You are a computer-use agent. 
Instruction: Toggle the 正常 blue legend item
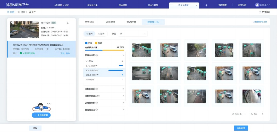[x=89, y=43]
